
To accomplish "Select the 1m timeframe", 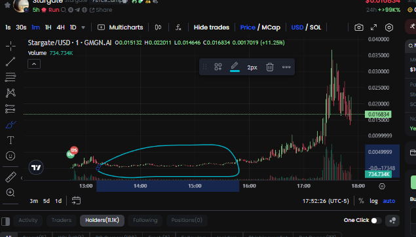I will coord(35,27).
